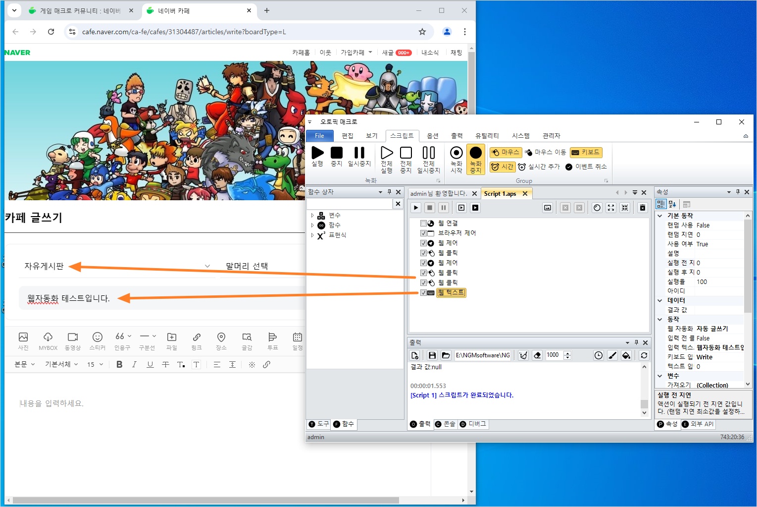The width and height of the screenshot is (757, 507).
Task: Toggle the 실시간 추가 option
Action: 539,167
